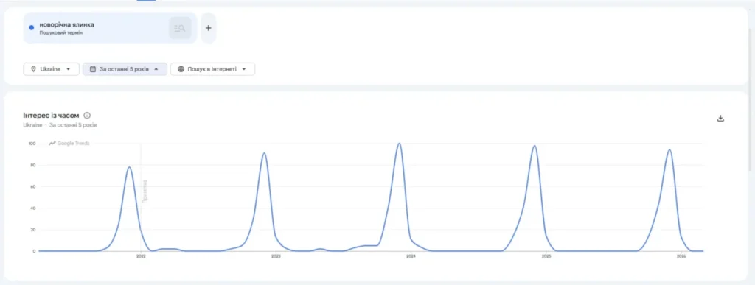Viewport: 755px width, 285px height.
Task: Add a comparison term with plus button
Action: tap(209, 28)
